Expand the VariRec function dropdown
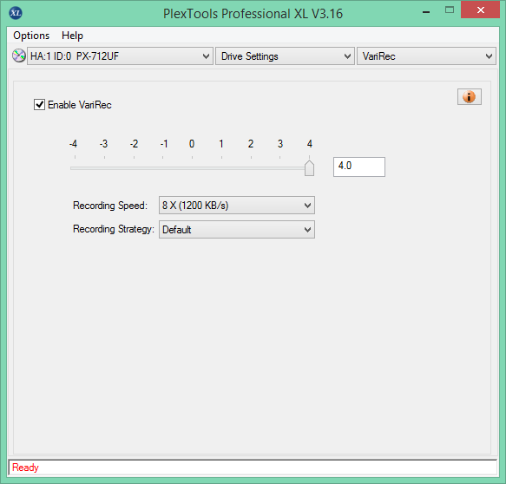 coord(426,56)
